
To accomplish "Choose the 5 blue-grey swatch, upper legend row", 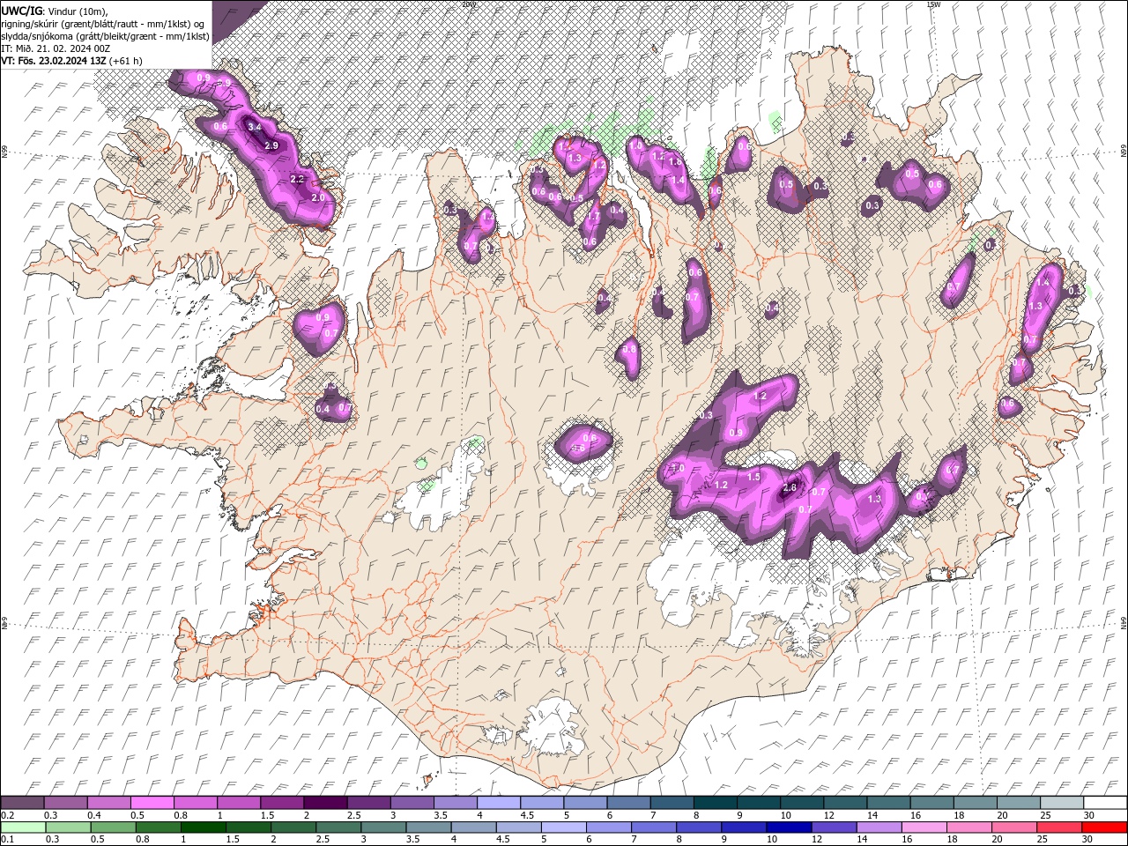I will click(x=585, y=803).
